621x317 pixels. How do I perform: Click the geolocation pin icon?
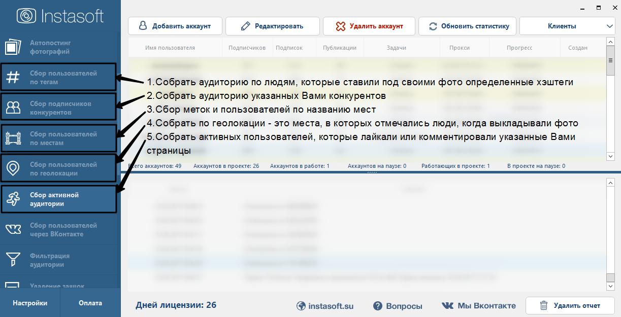[13, 169]
